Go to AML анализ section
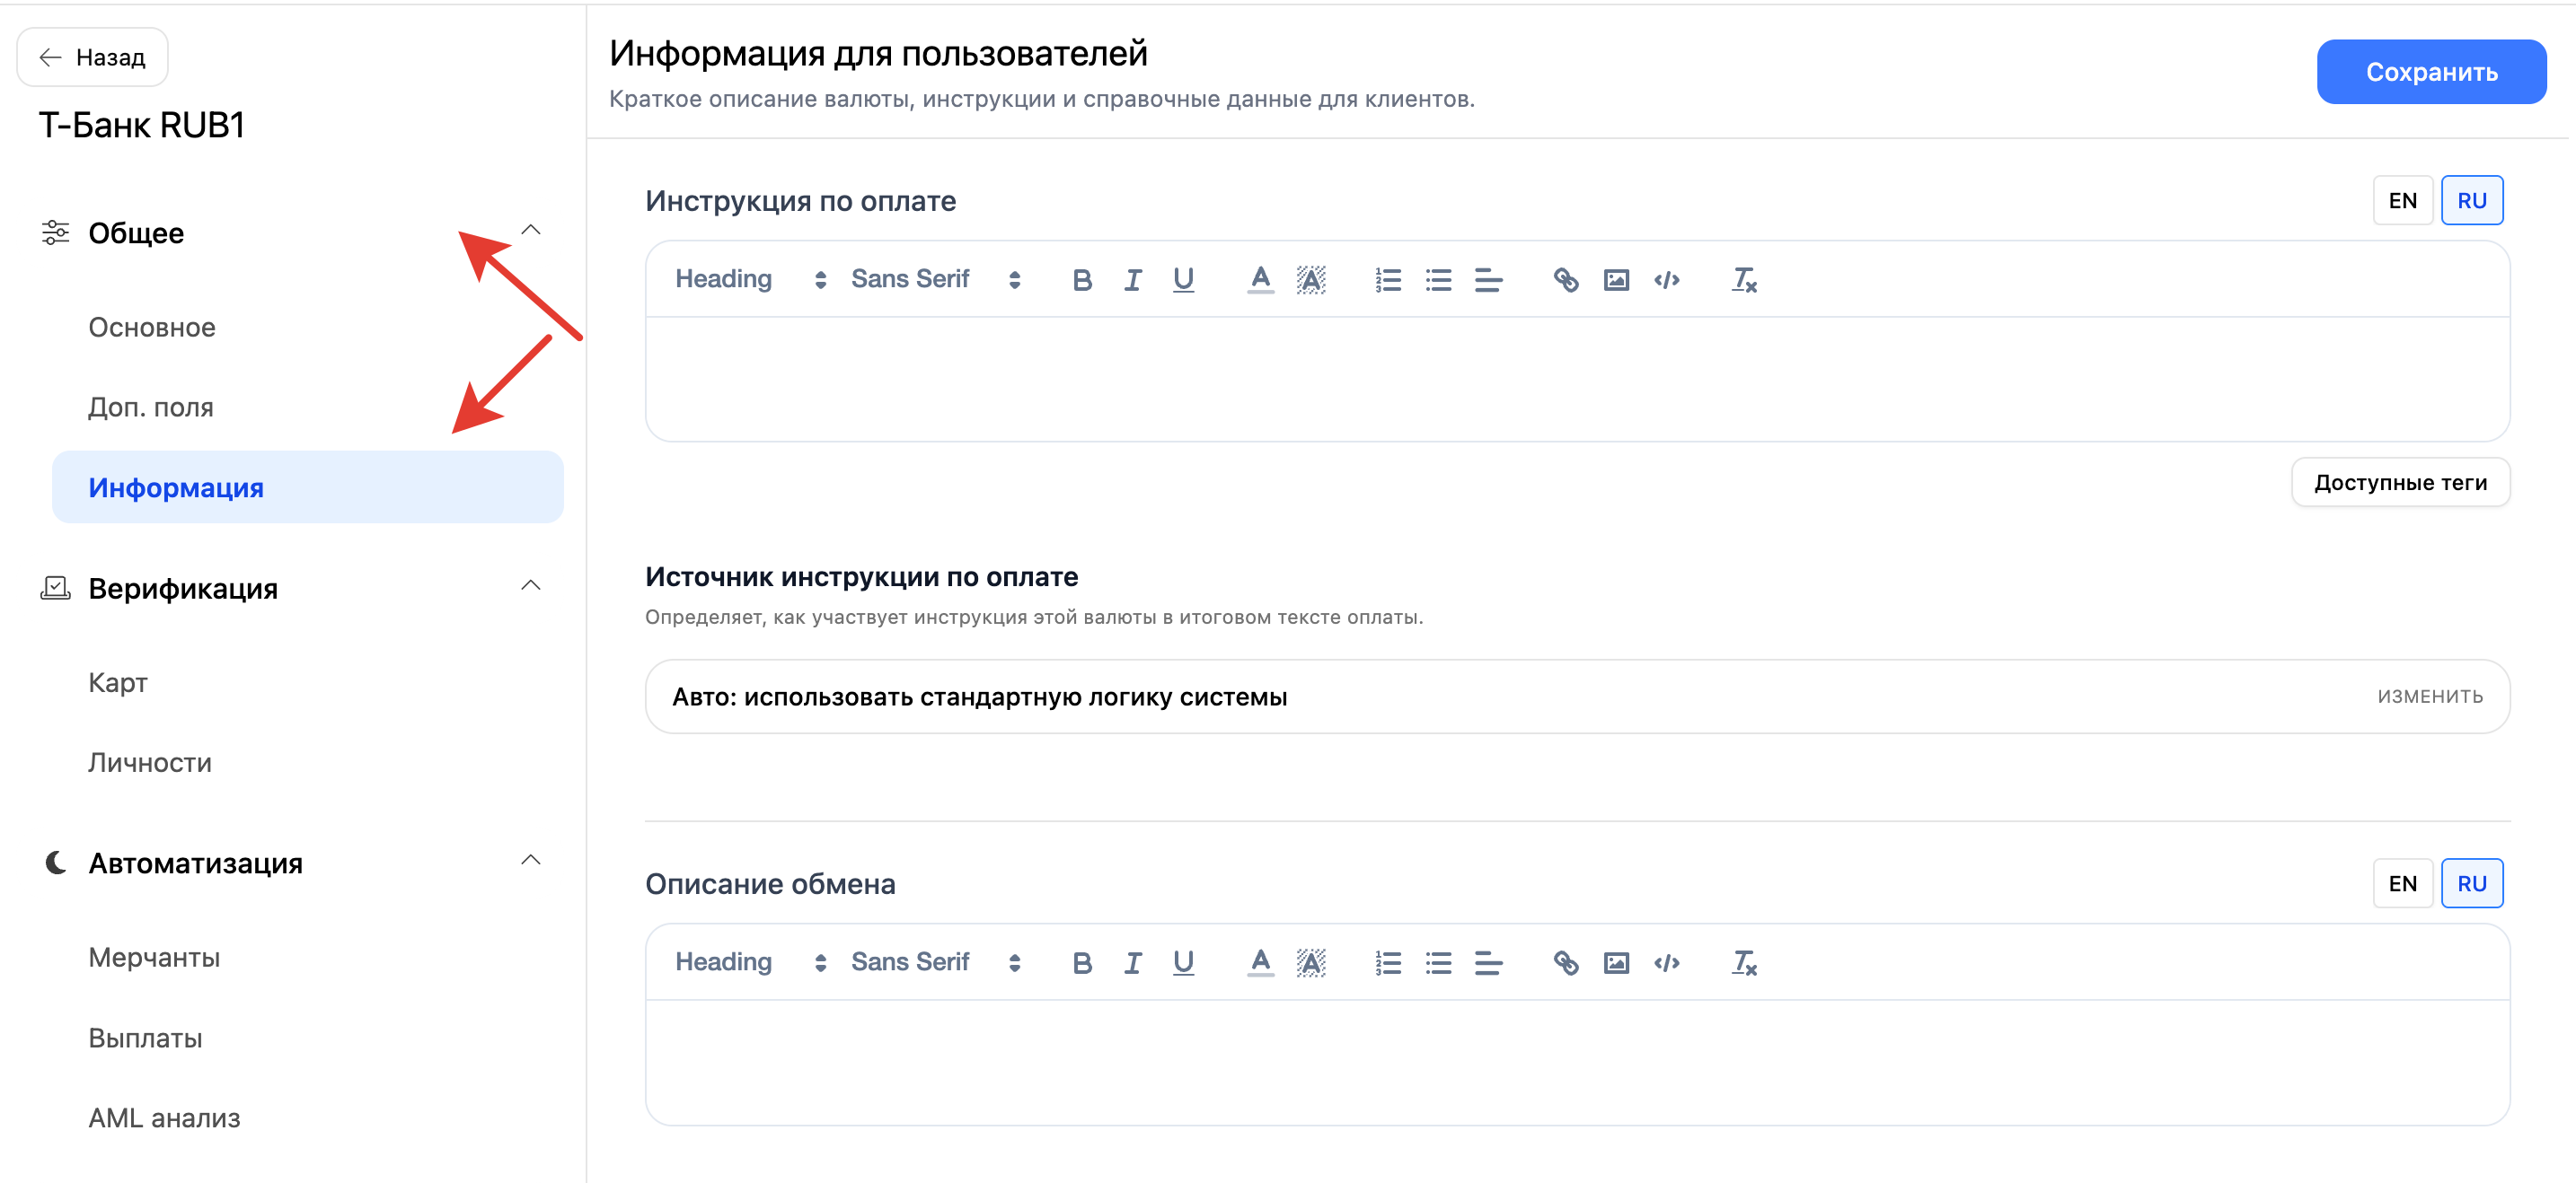Screen dimensions: 2576x1183 click(x=164, y=1117)
